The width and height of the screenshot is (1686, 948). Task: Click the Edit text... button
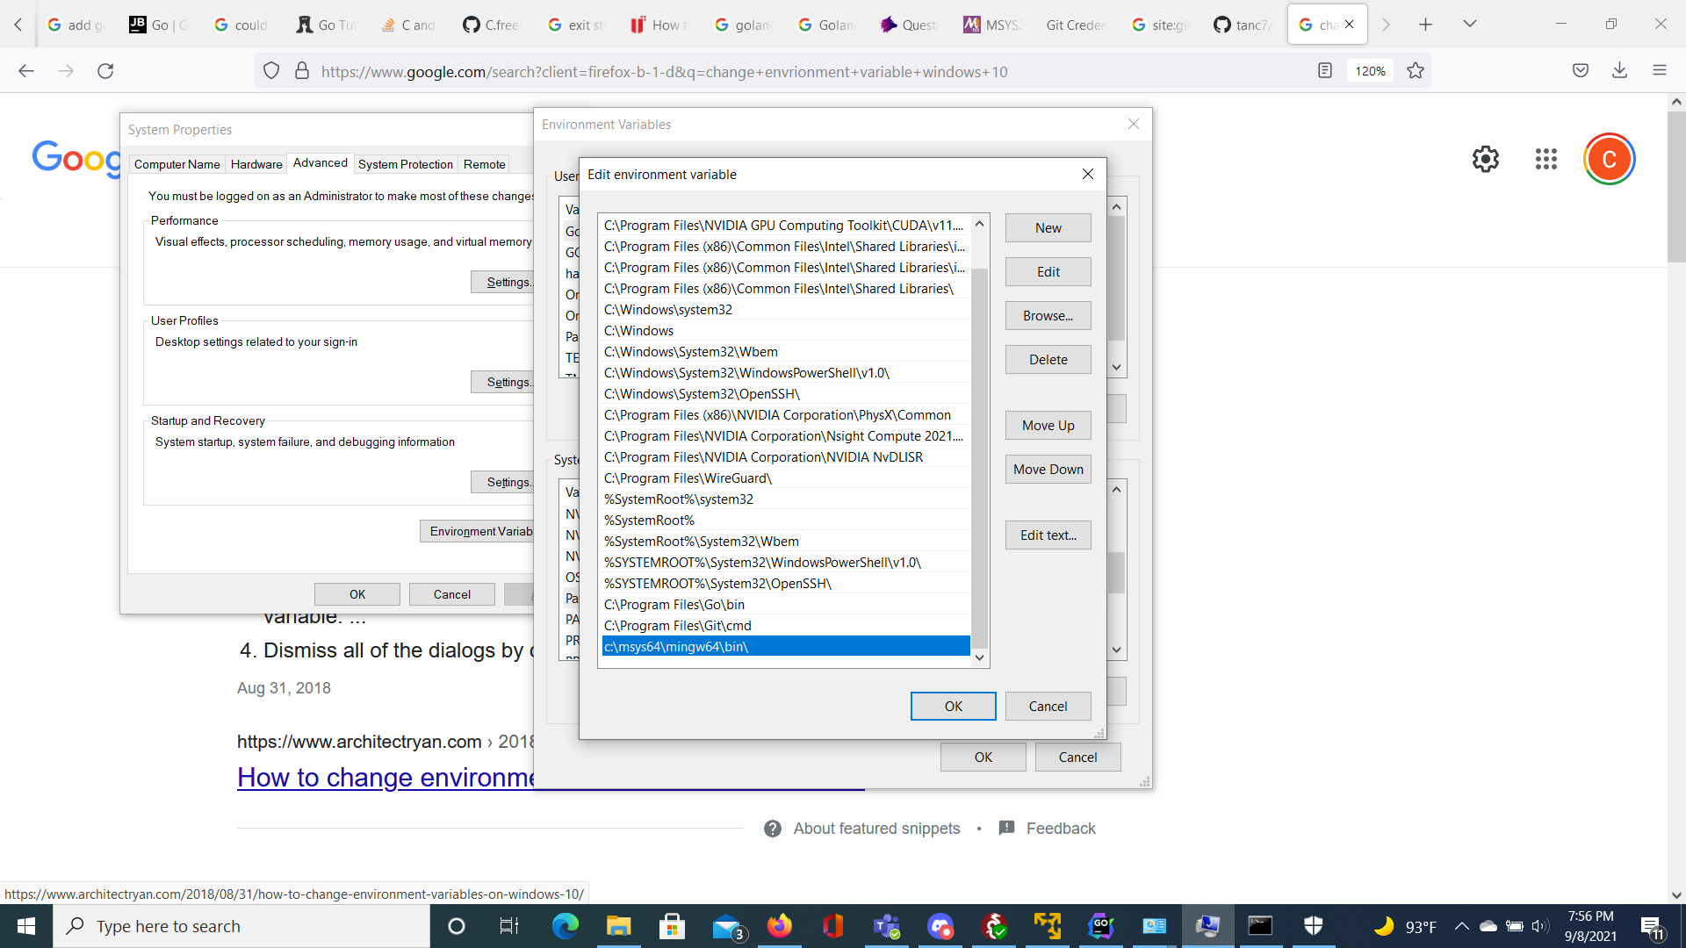tap(1048, 535)
